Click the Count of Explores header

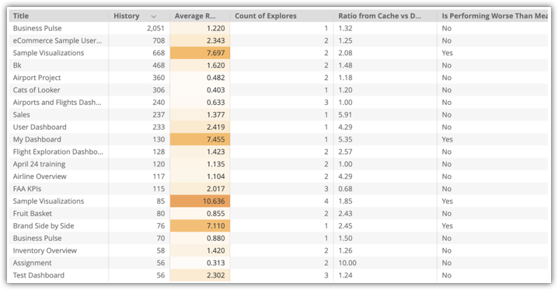click(x=266, y=16)
